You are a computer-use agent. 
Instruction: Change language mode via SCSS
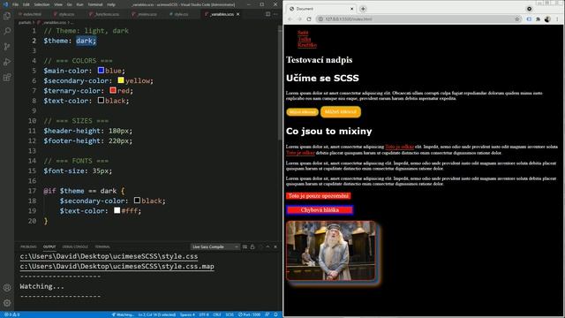tap(230, 314)
